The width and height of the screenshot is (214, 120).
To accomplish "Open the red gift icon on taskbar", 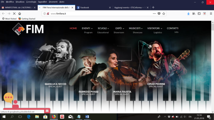I will [62, 117].
